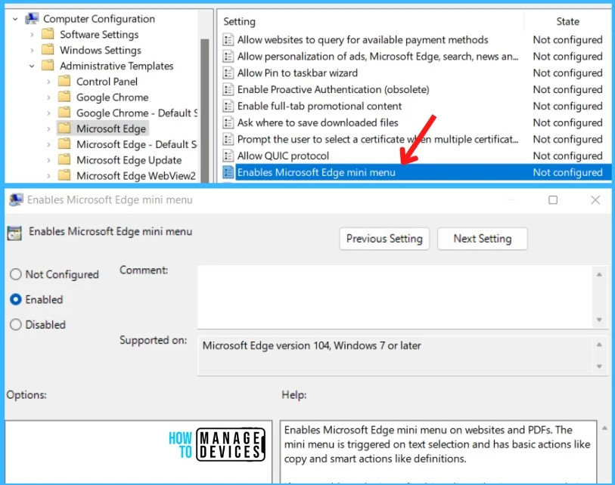This screenshot has width=615, height=485.
Task: Click 'Microsoft Edge version 104, Windows 7 or later' text
Action: [x=312, y=345]
